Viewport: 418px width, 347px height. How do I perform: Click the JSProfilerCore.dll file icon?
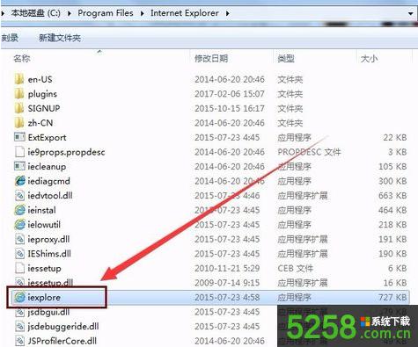point(20,341)
